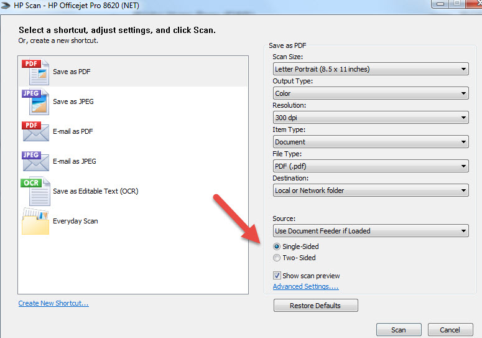Choose the E-mail as JPEG shortcut label
This screenshot has width=482, height=338.
(x=75, y=161)
